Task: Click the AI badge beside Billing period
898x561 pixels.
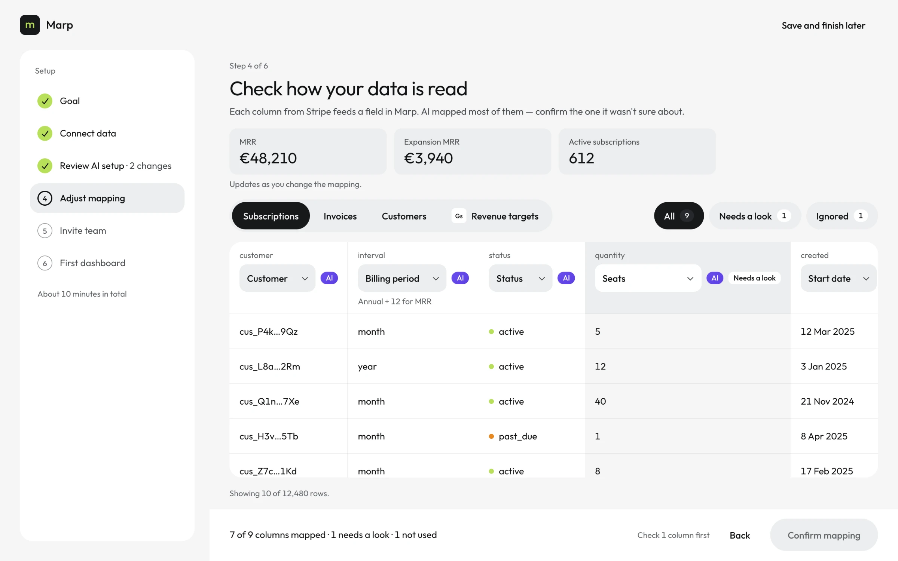Action: tap(460, 278)
